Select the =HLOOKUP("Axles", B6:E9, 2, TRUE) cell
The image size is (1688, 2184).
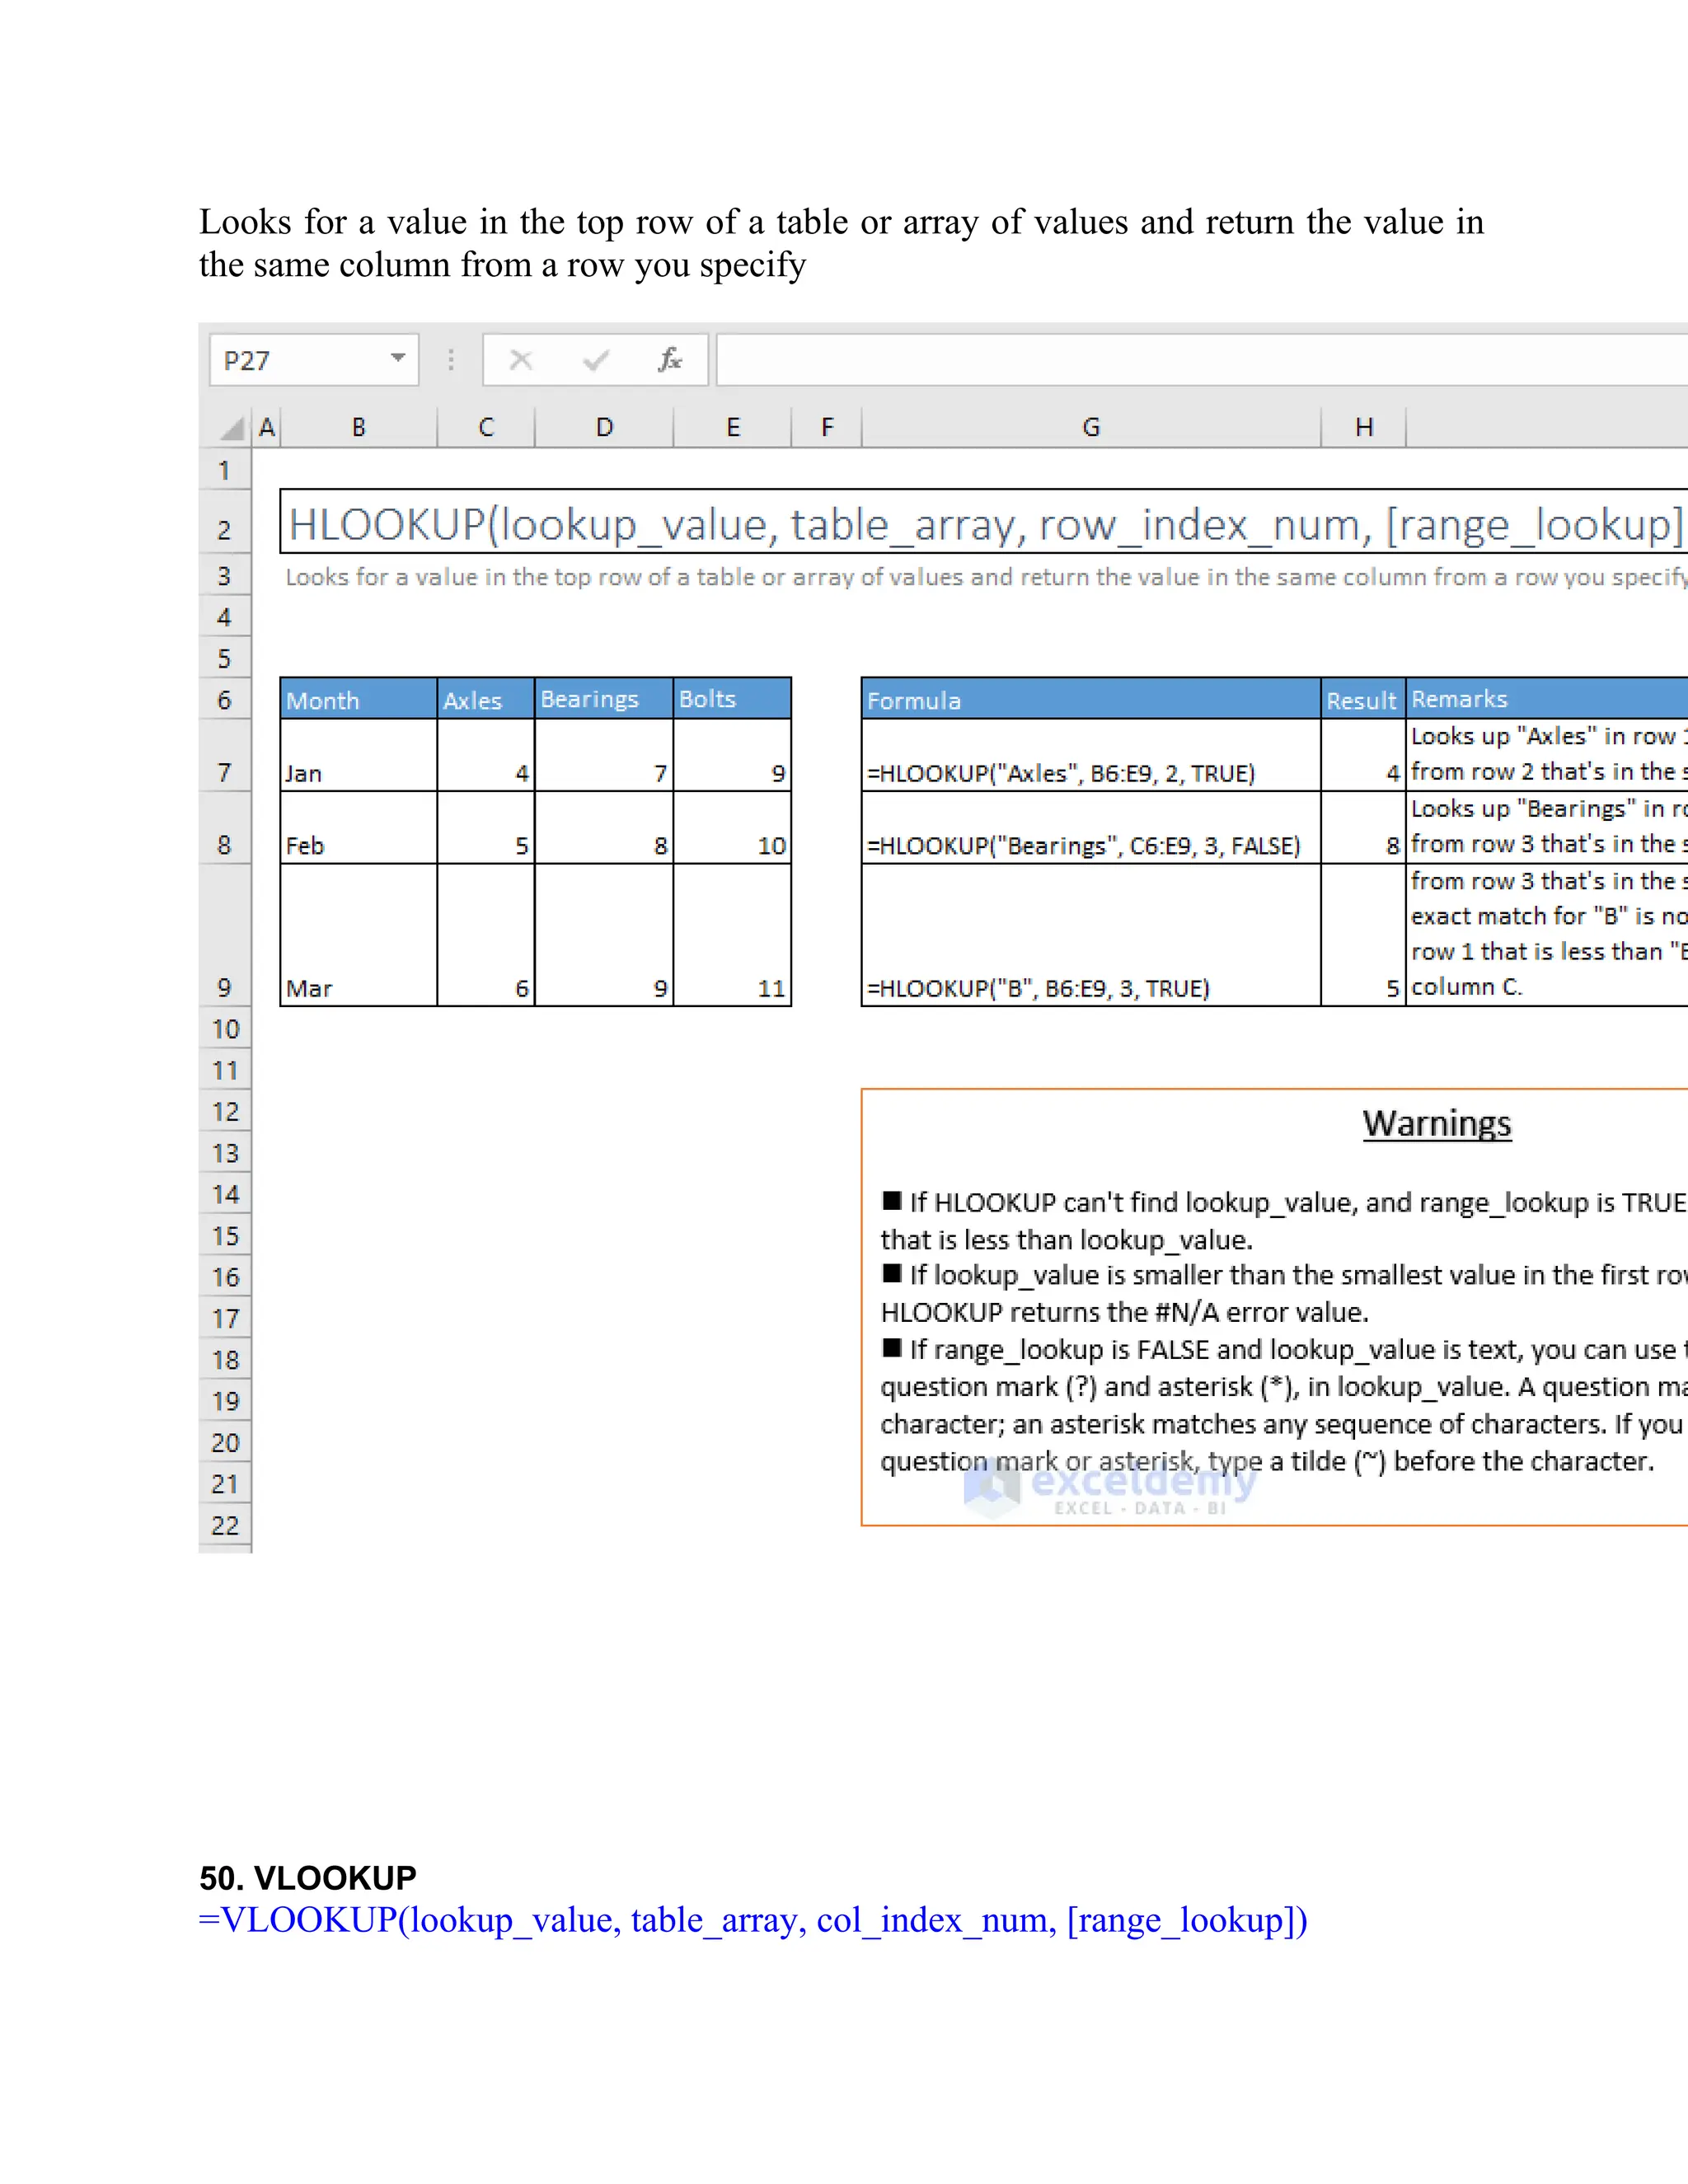(1091, 755)
